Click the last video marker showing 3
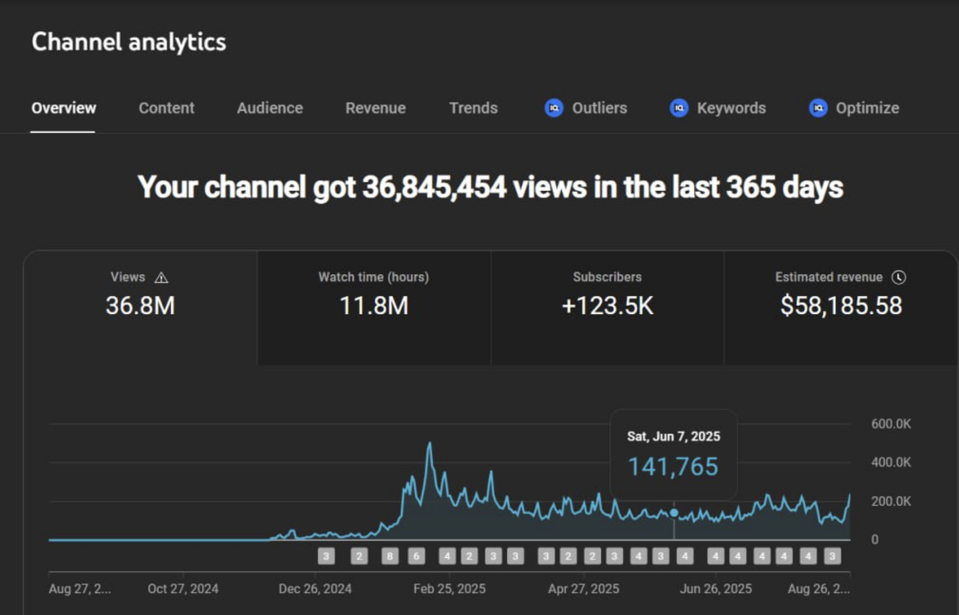 832,556
